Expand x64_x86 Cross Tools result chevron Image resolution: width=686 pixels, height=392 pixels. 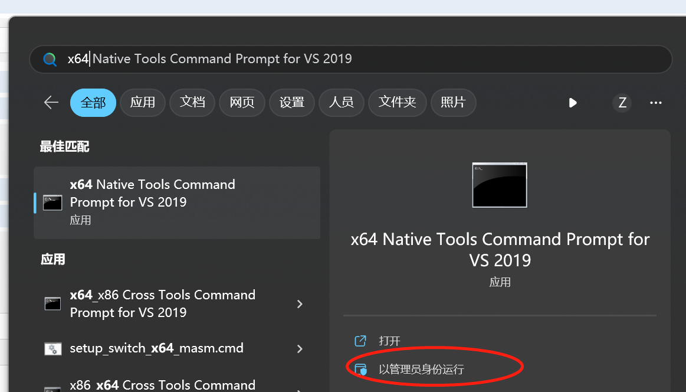coord(300,304)
